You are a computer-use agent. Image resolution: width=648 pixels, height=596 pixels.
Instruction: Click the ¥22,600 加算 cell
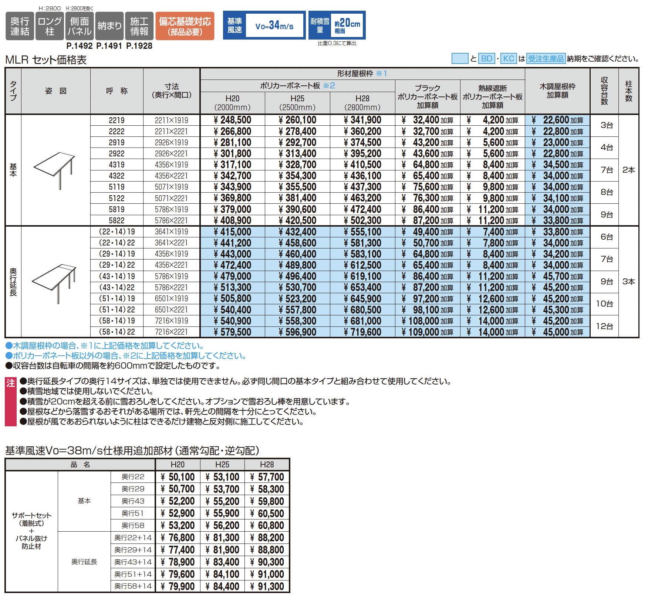pyautogui.click(x=557, y=120)
